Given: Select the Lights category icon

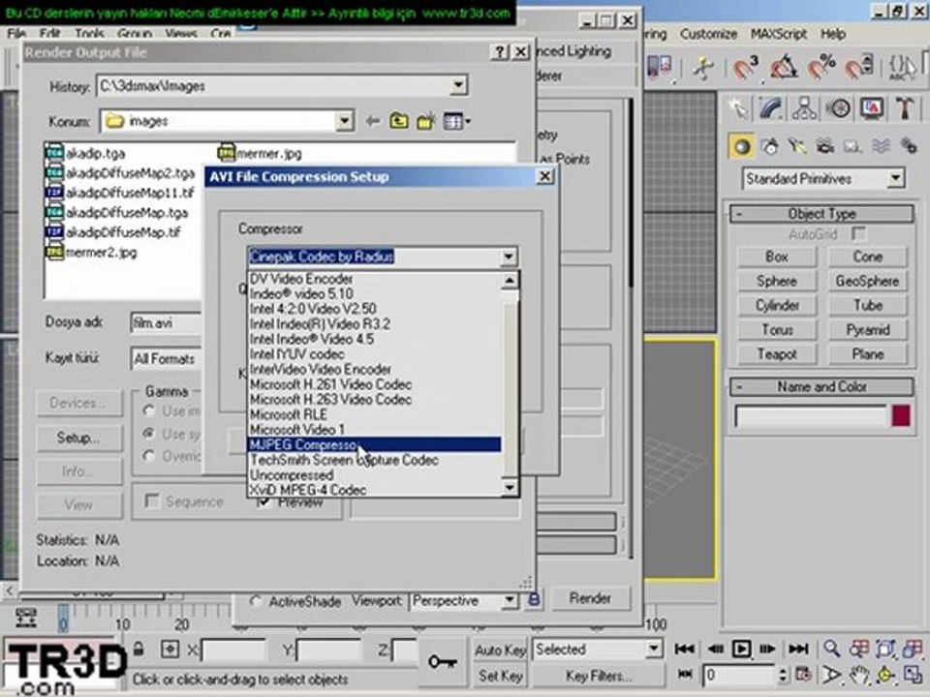Looking at the screenshot, I should tap(796, 146).
